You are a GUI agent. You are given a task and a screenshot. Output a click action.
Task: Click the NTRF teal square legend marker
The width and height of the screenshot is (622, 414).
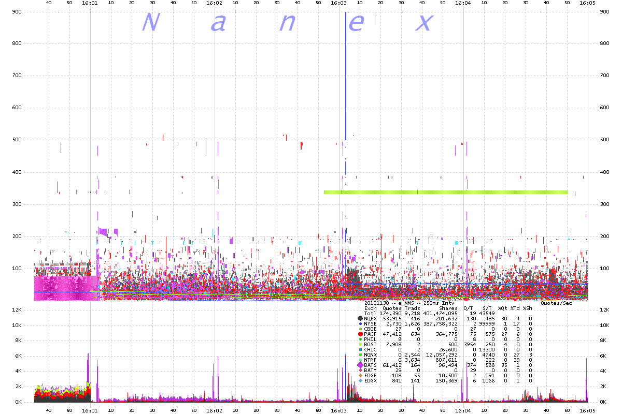[360, 360]
